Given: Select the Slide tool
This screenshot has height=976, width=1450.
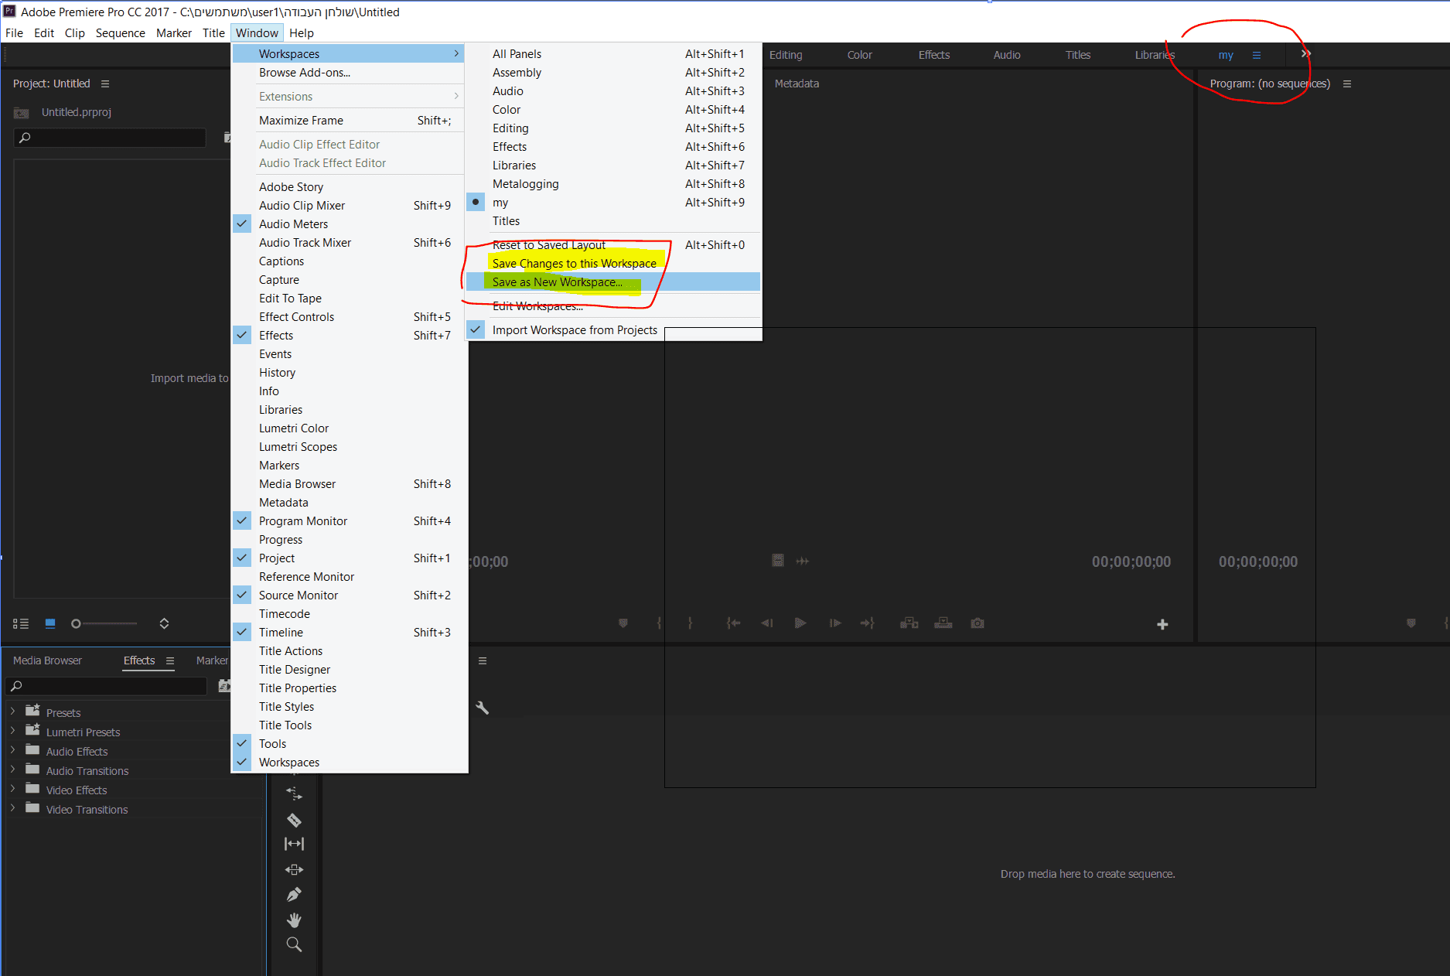Looking at the screenshot, I should [294, 869].
